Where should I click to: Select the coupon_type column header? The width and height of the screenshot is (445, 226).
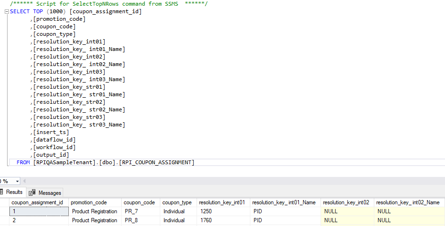(177, 202)
